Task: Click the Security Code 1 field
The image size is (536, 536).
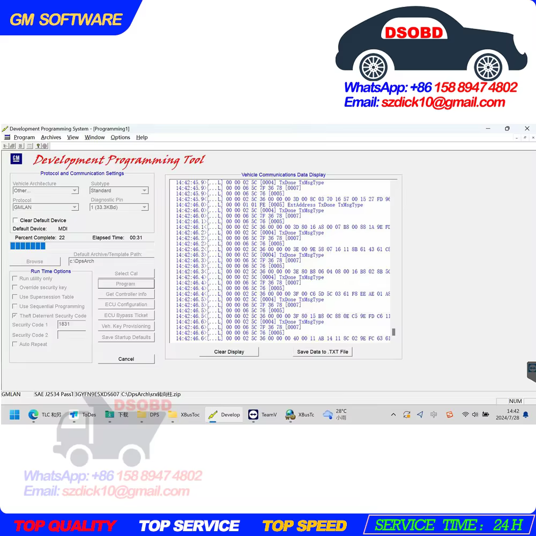Action: click(x=72, y=324)
